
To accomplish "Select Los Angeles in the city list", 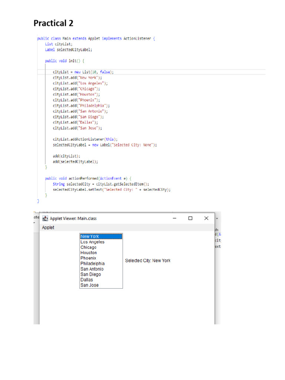I will click(92, 242).
